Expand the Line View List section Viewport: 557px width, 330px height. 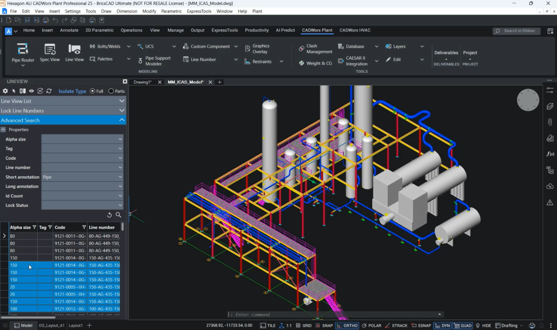click(63, 101)
